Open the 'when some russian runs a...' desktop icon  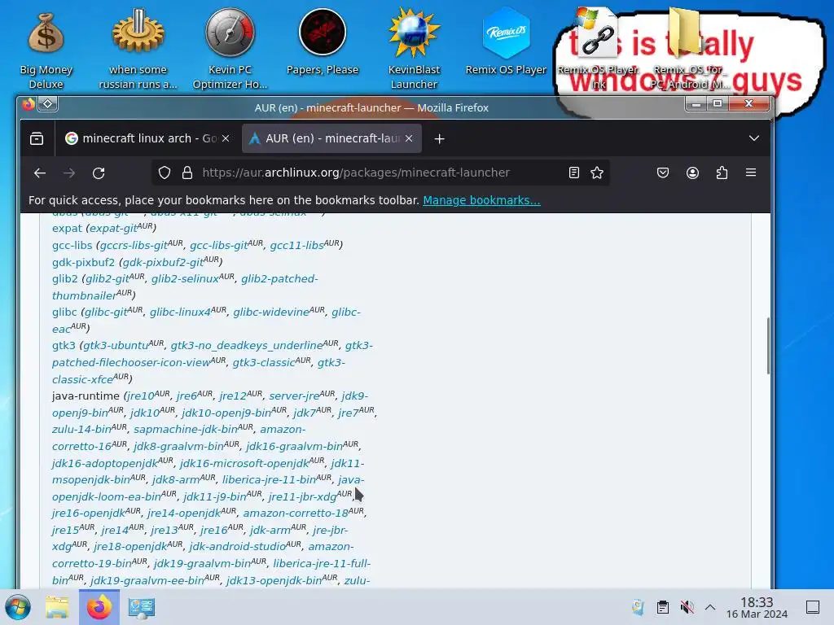138,50
